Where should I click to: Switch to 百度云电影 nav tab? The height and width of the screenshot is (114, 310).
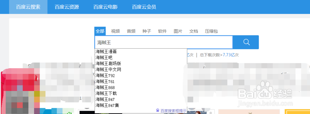106,7
